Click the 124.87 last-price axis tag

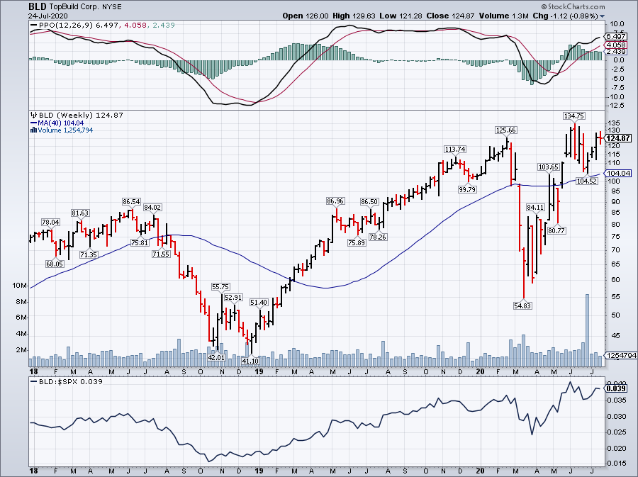[x=618, y=138]
